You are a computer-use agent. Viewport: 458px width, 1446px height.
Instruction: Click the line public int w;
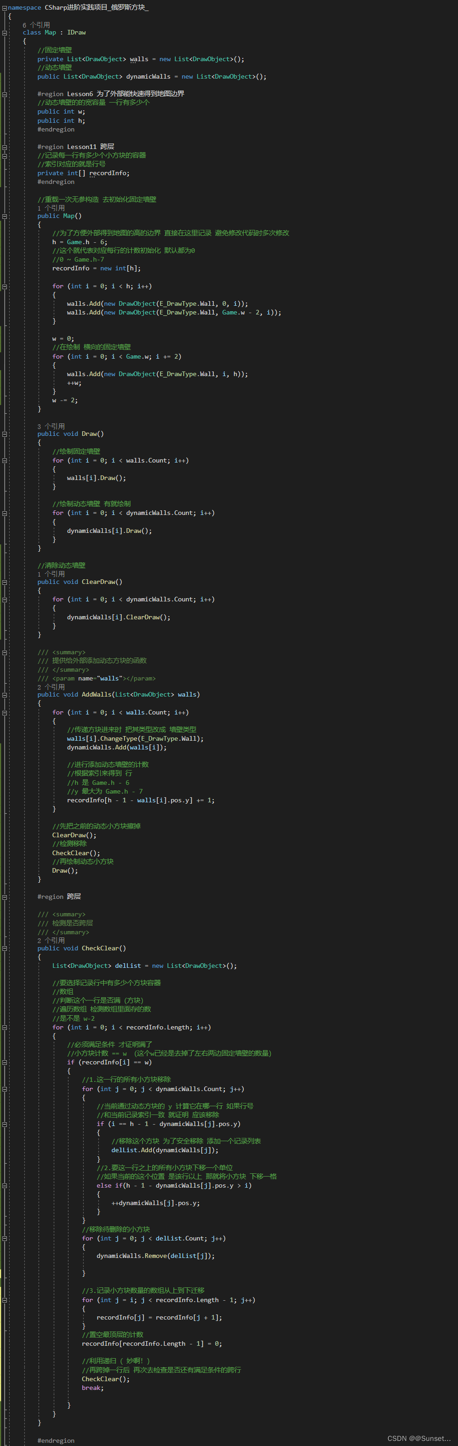click(x=61, y=112)
